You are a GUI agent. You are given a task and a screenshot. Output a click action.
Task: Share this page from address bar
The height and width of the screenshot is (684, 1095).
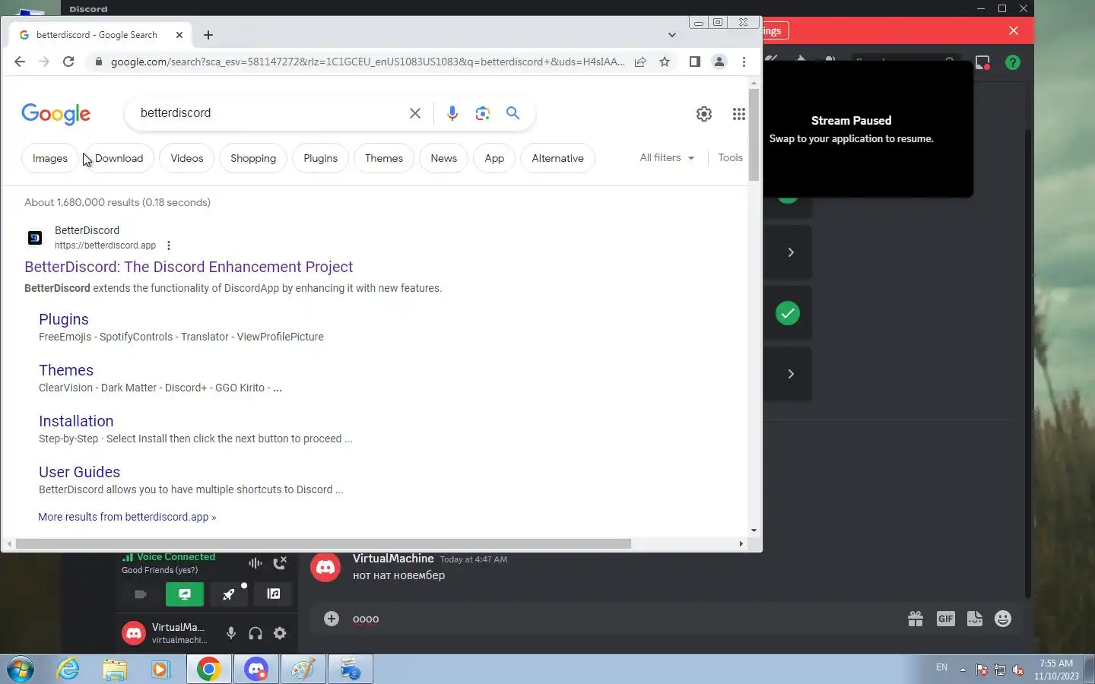[640, 62]
